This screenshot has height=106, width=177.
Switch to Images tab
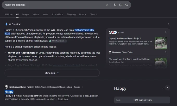coord(26,15)
